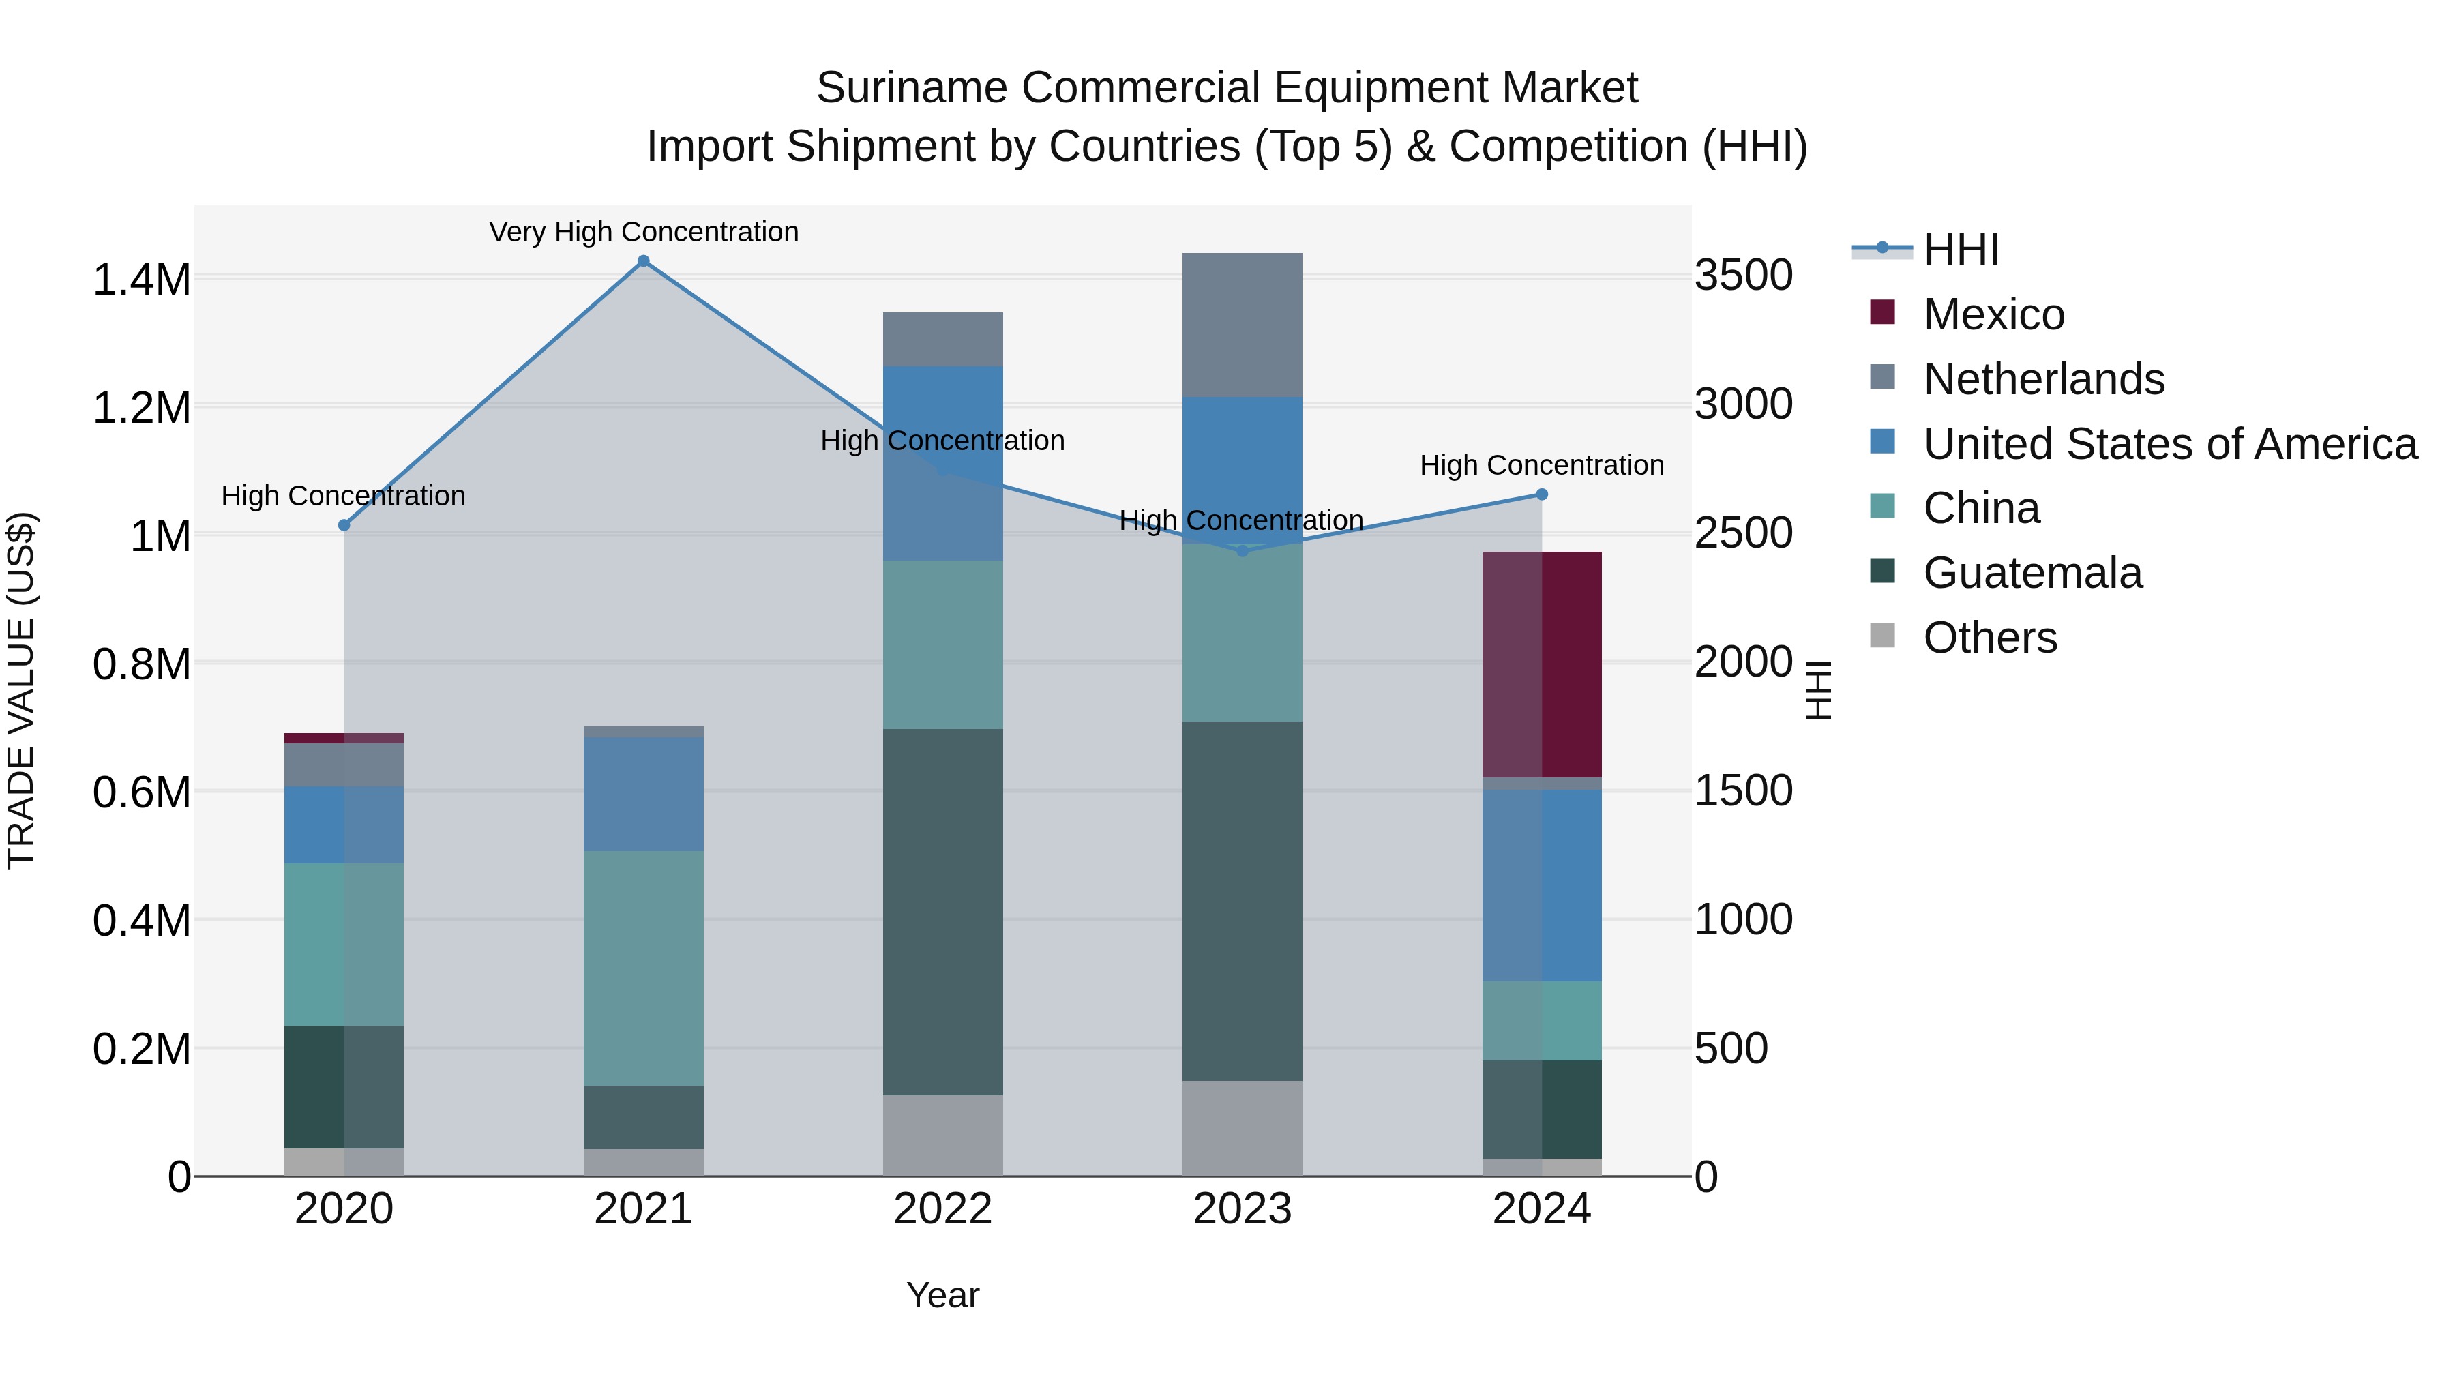The height and width of the screenshot is (1381, 2455).
Task: Select the 2021 HHI peak data point
Action: click(643, 261)
